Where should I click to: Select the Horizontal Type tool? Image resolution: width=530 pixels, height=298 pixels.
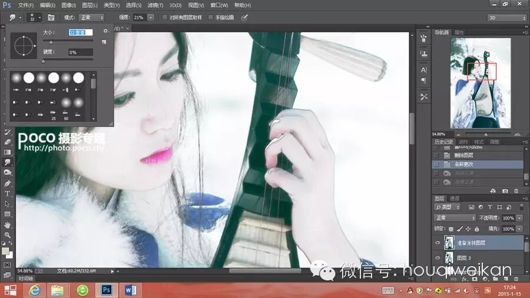pos(7,194)
